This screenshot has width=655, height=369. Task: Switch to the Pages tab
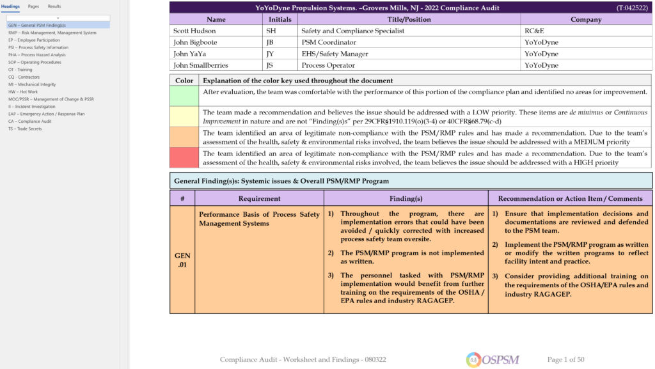tap(33, 6)
